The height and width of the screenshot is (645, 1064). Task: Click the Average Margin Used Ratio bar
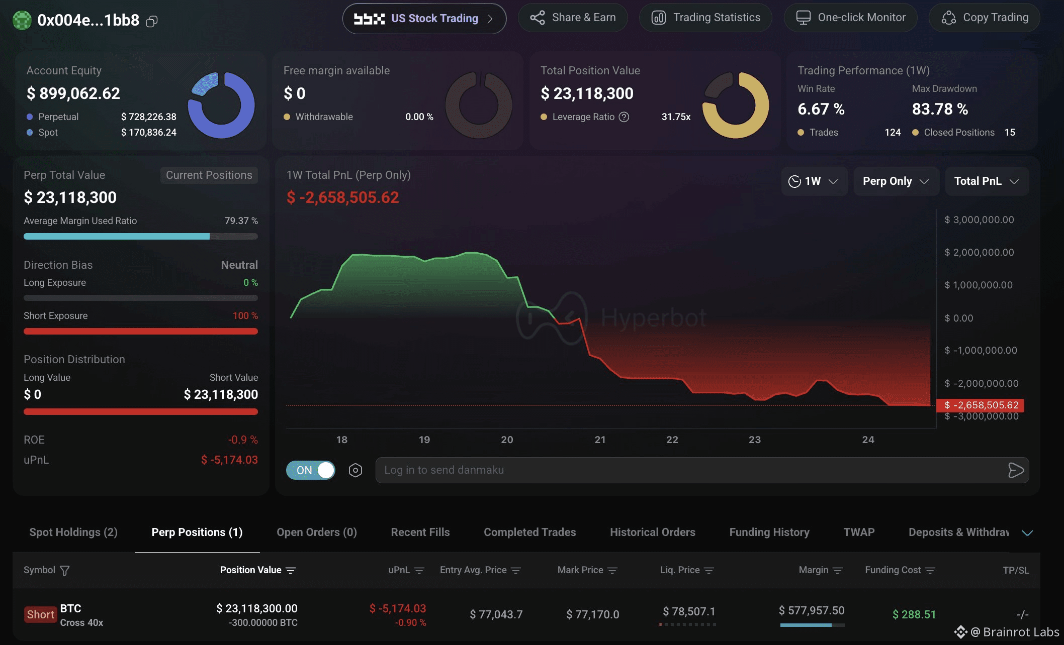point(141,237)
